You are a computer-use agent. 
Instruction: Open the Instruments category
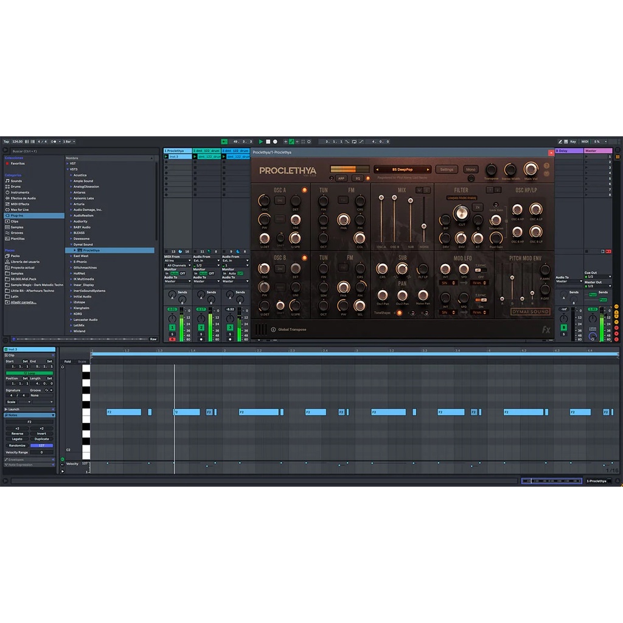point(20,192)
